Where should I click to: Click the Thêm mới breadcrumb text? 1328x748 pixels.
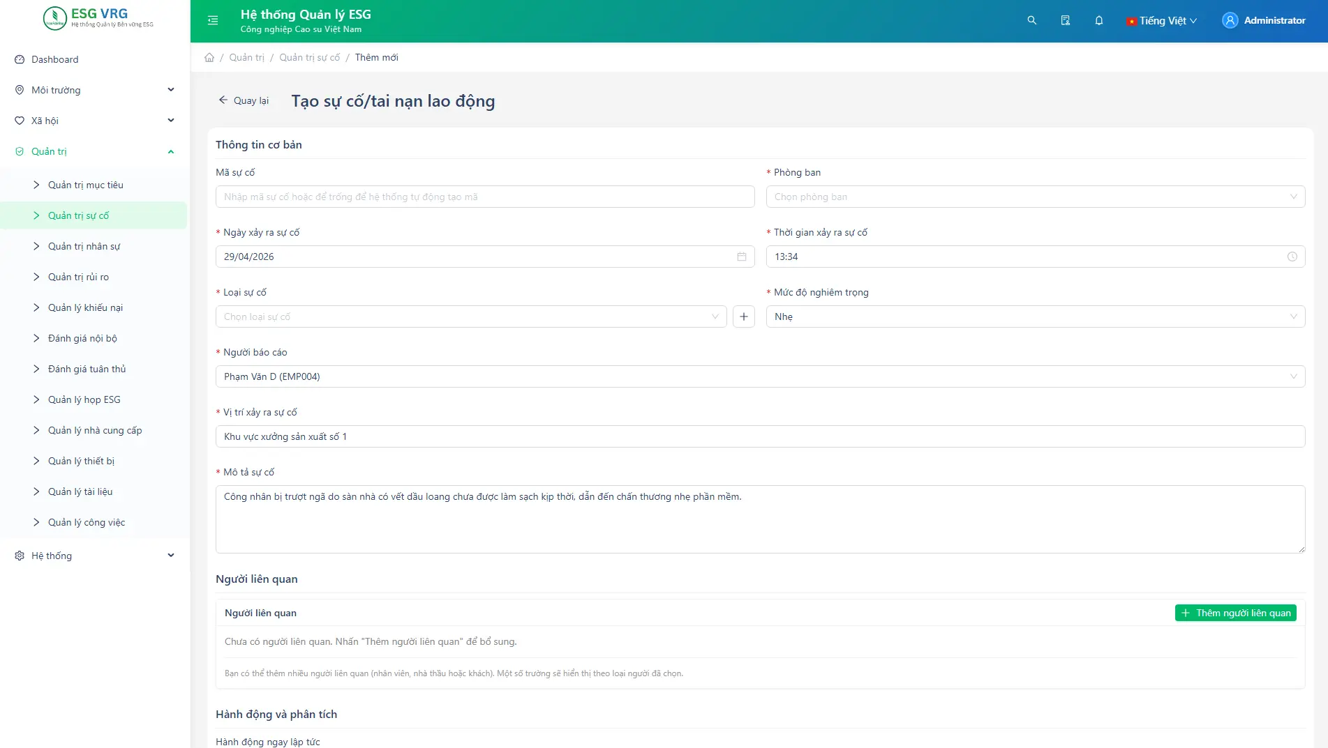[376, 57]
